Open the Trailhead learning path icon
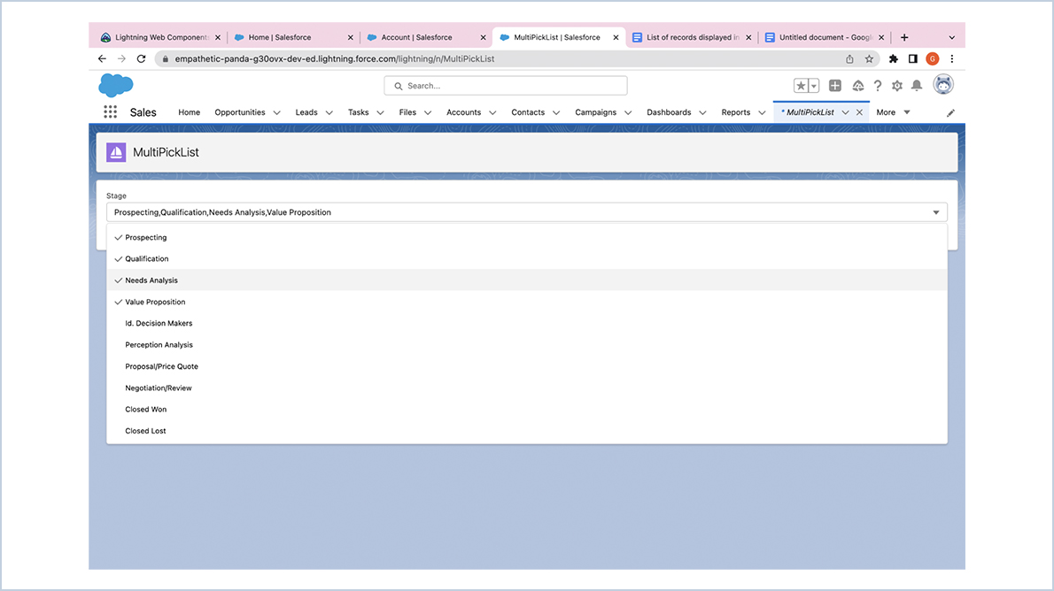1054x591 pixels. pyautogui.click(x=856, y=85)
